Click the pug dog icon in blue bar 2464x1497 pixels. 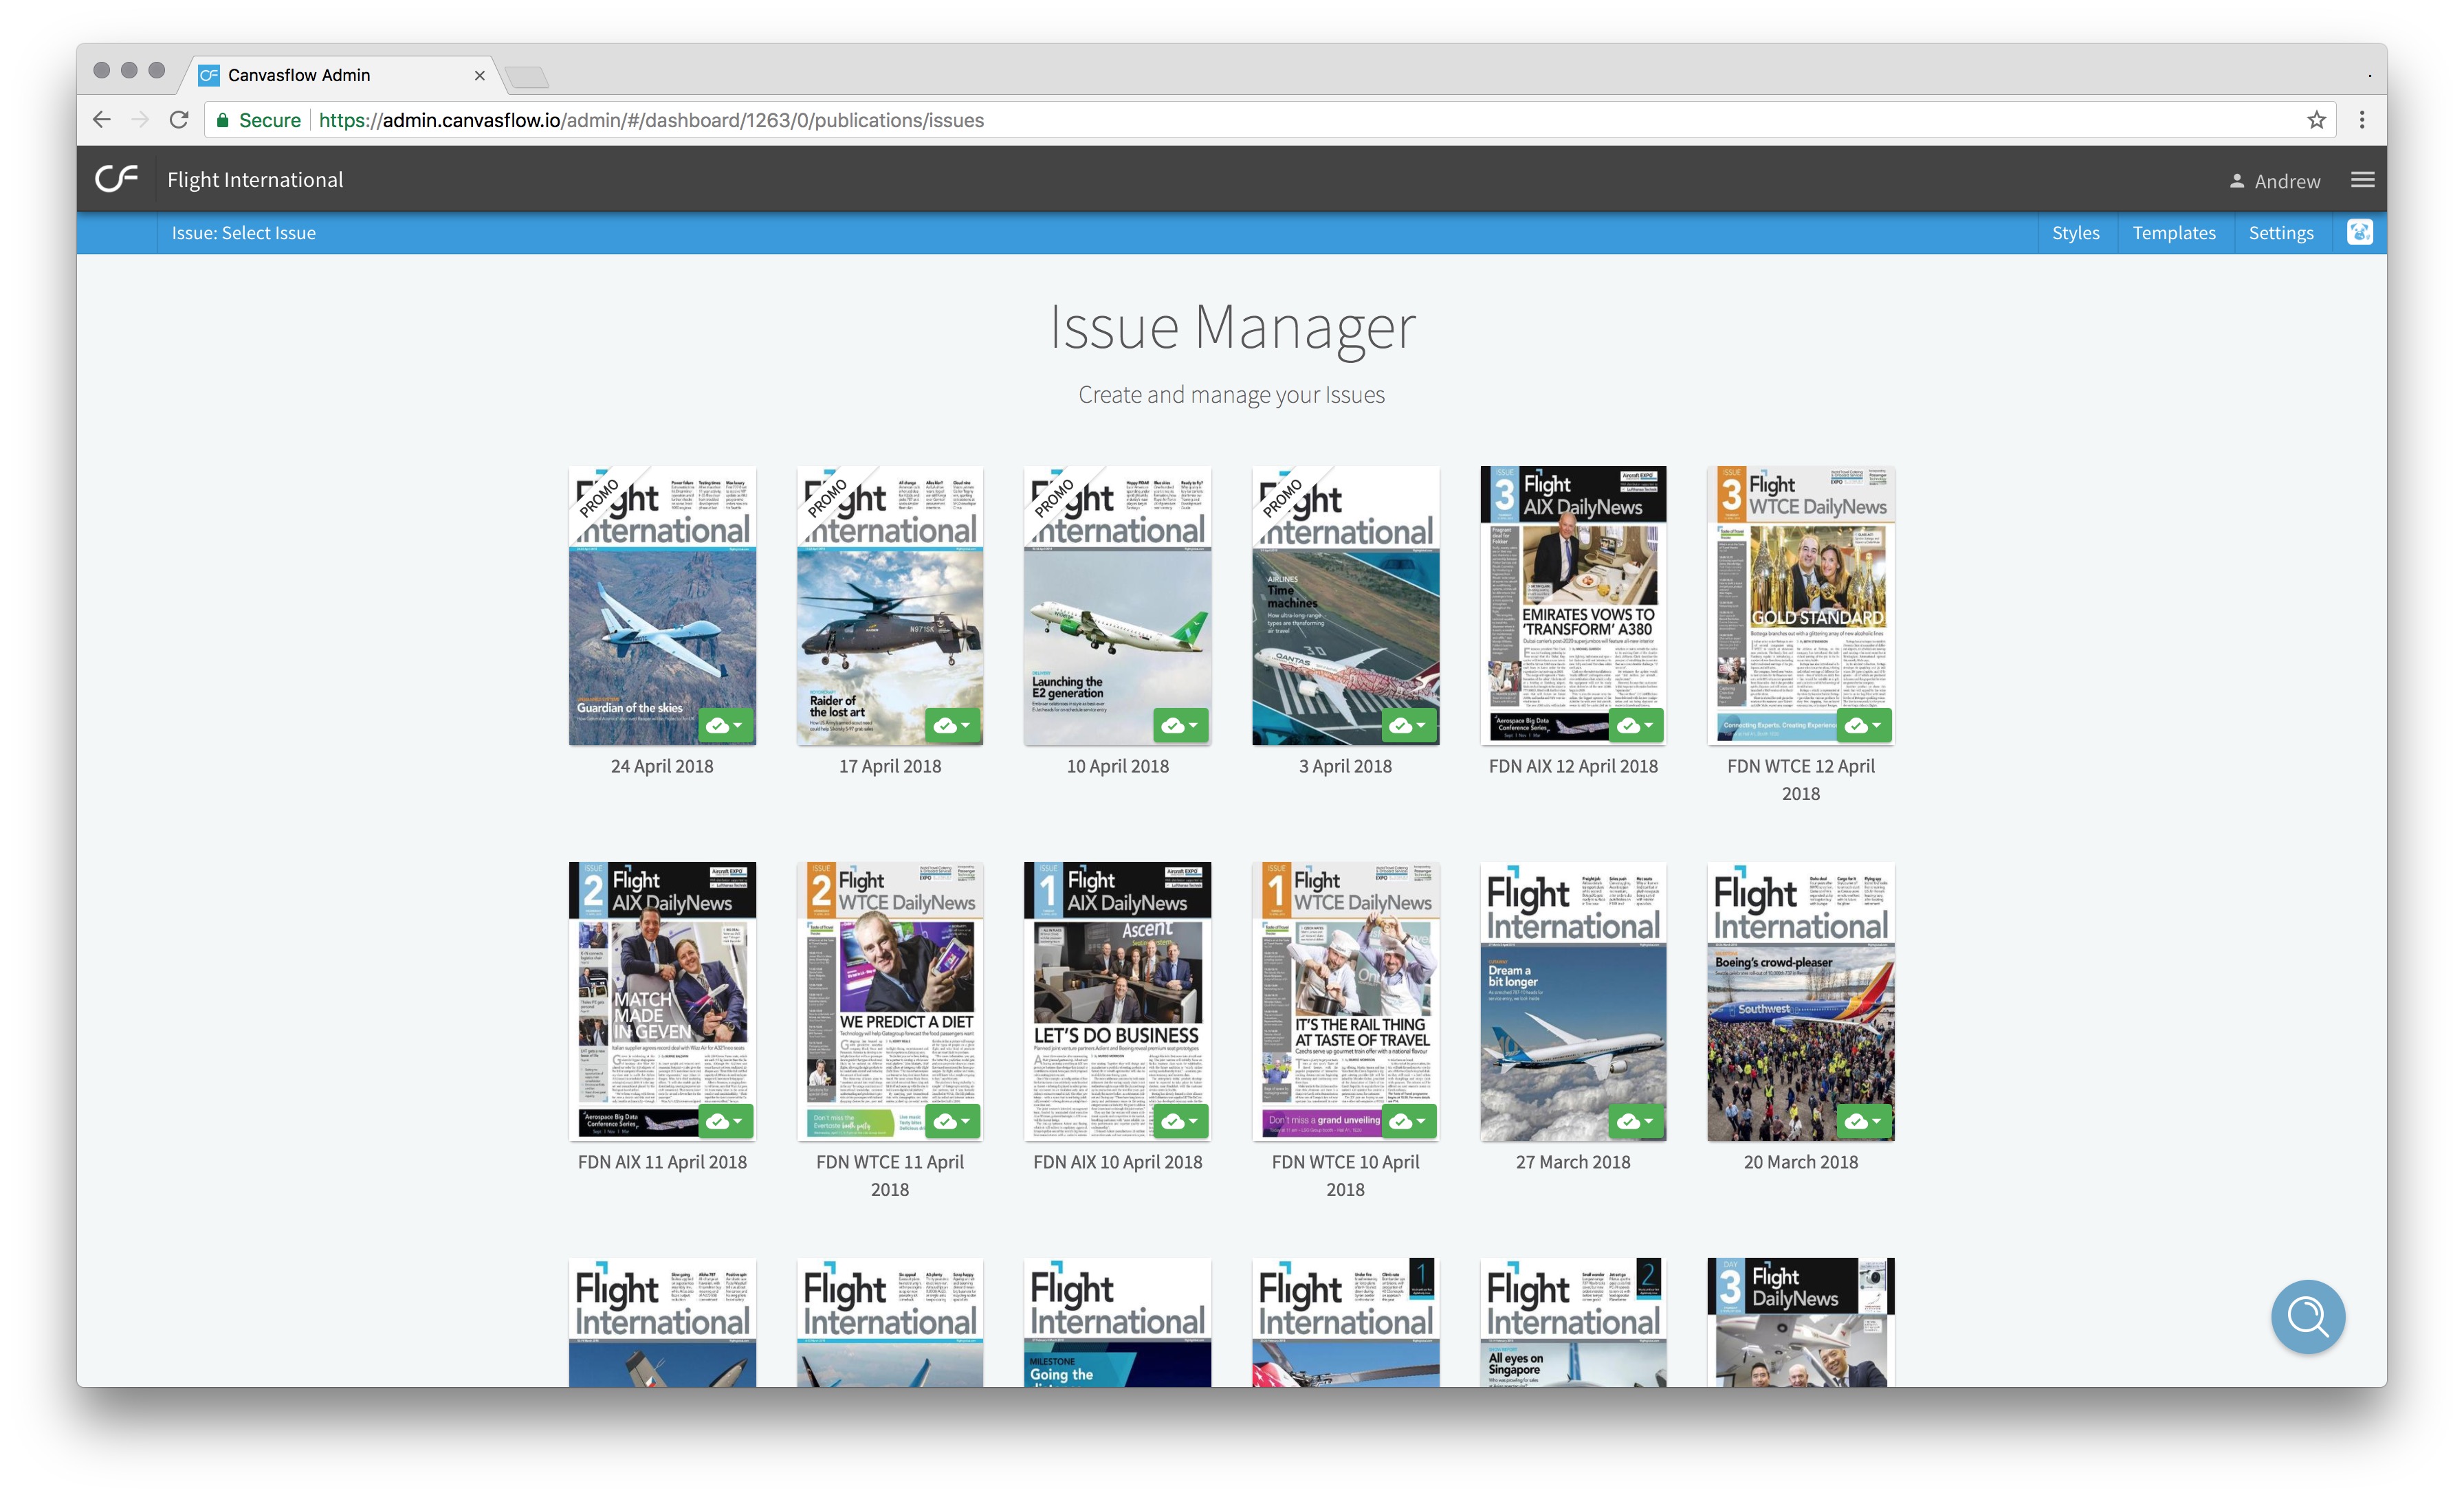[2359, 232]
